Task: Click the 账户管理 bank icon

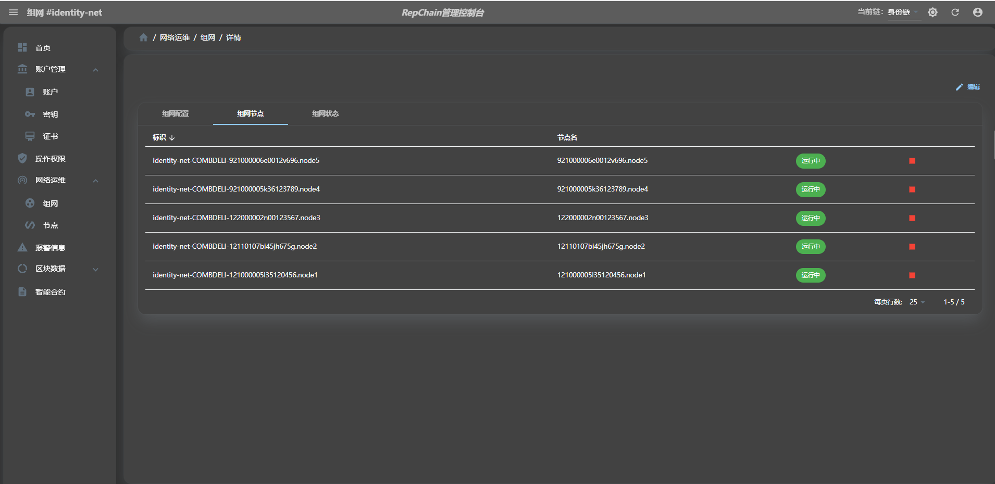Action: point(22,69)
